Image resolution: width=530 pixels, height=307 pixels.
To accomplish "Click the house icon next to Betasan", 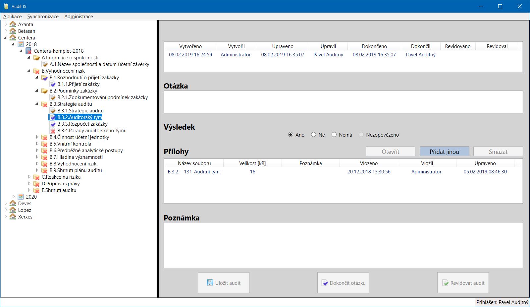I will click(13, 31).
